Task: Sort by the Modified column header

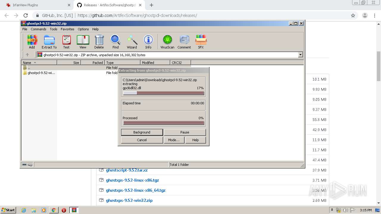Action: [155, 63]
